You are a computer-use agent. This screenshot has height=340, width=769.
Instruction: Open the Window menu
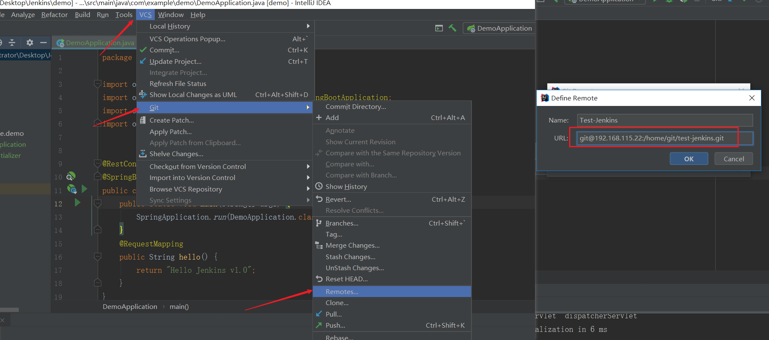coord(171,15)
